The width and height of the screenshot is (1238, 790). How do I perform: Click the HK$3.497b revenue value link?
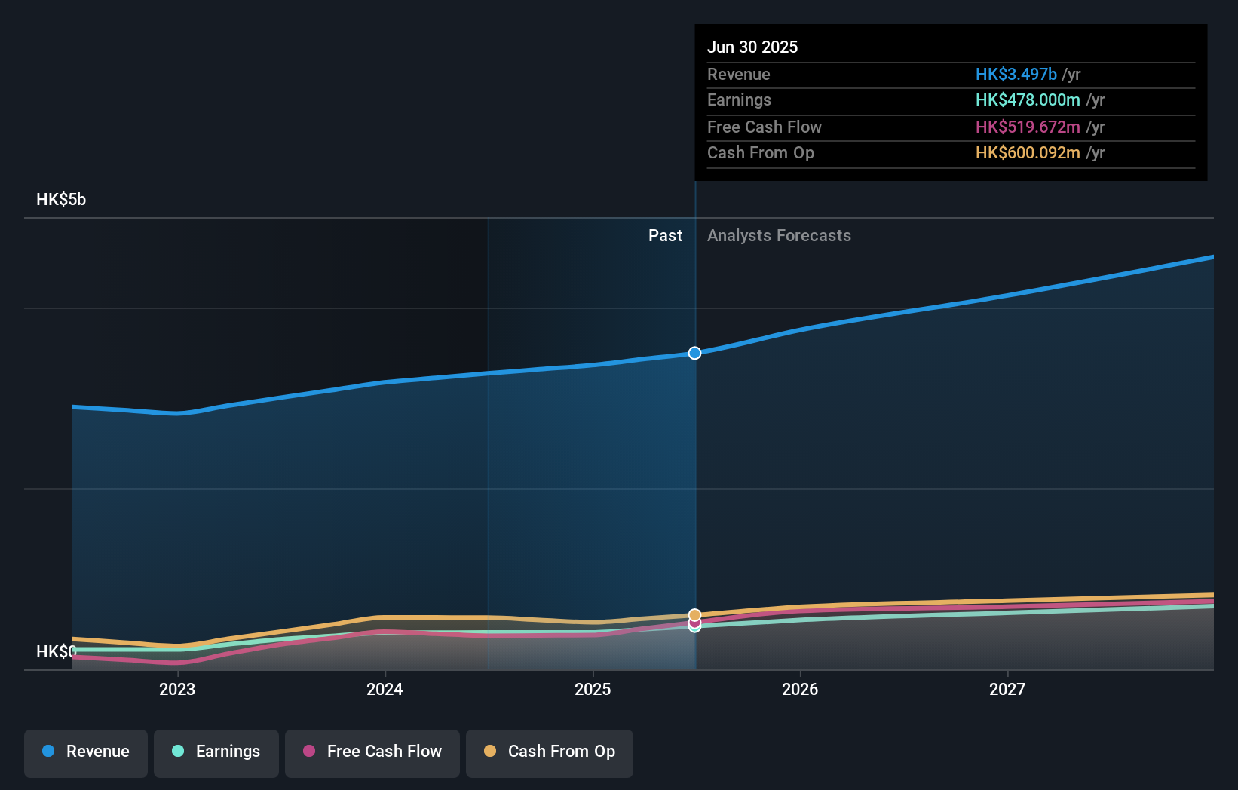[x=1016, y=75]
